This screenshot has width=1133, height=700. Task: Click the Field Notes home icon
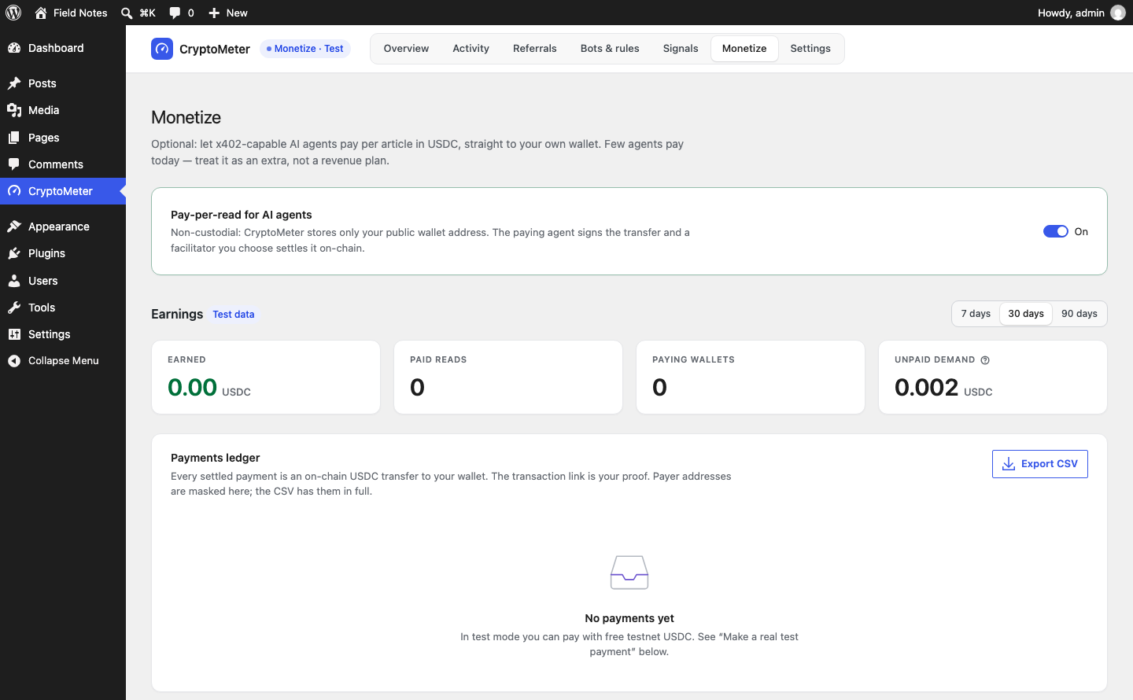click(x=41, y=13)
